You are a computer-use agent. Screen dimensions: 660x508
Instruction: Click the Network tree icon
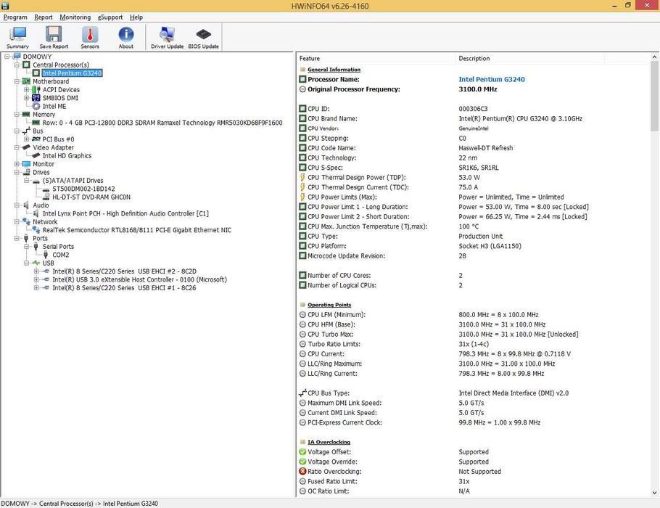click(x=27, y=221)
